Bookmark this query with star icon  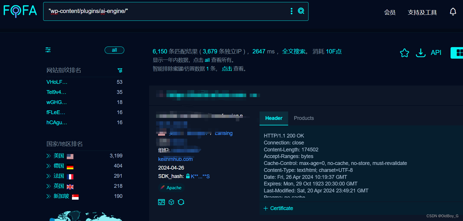tap(404, 53)
